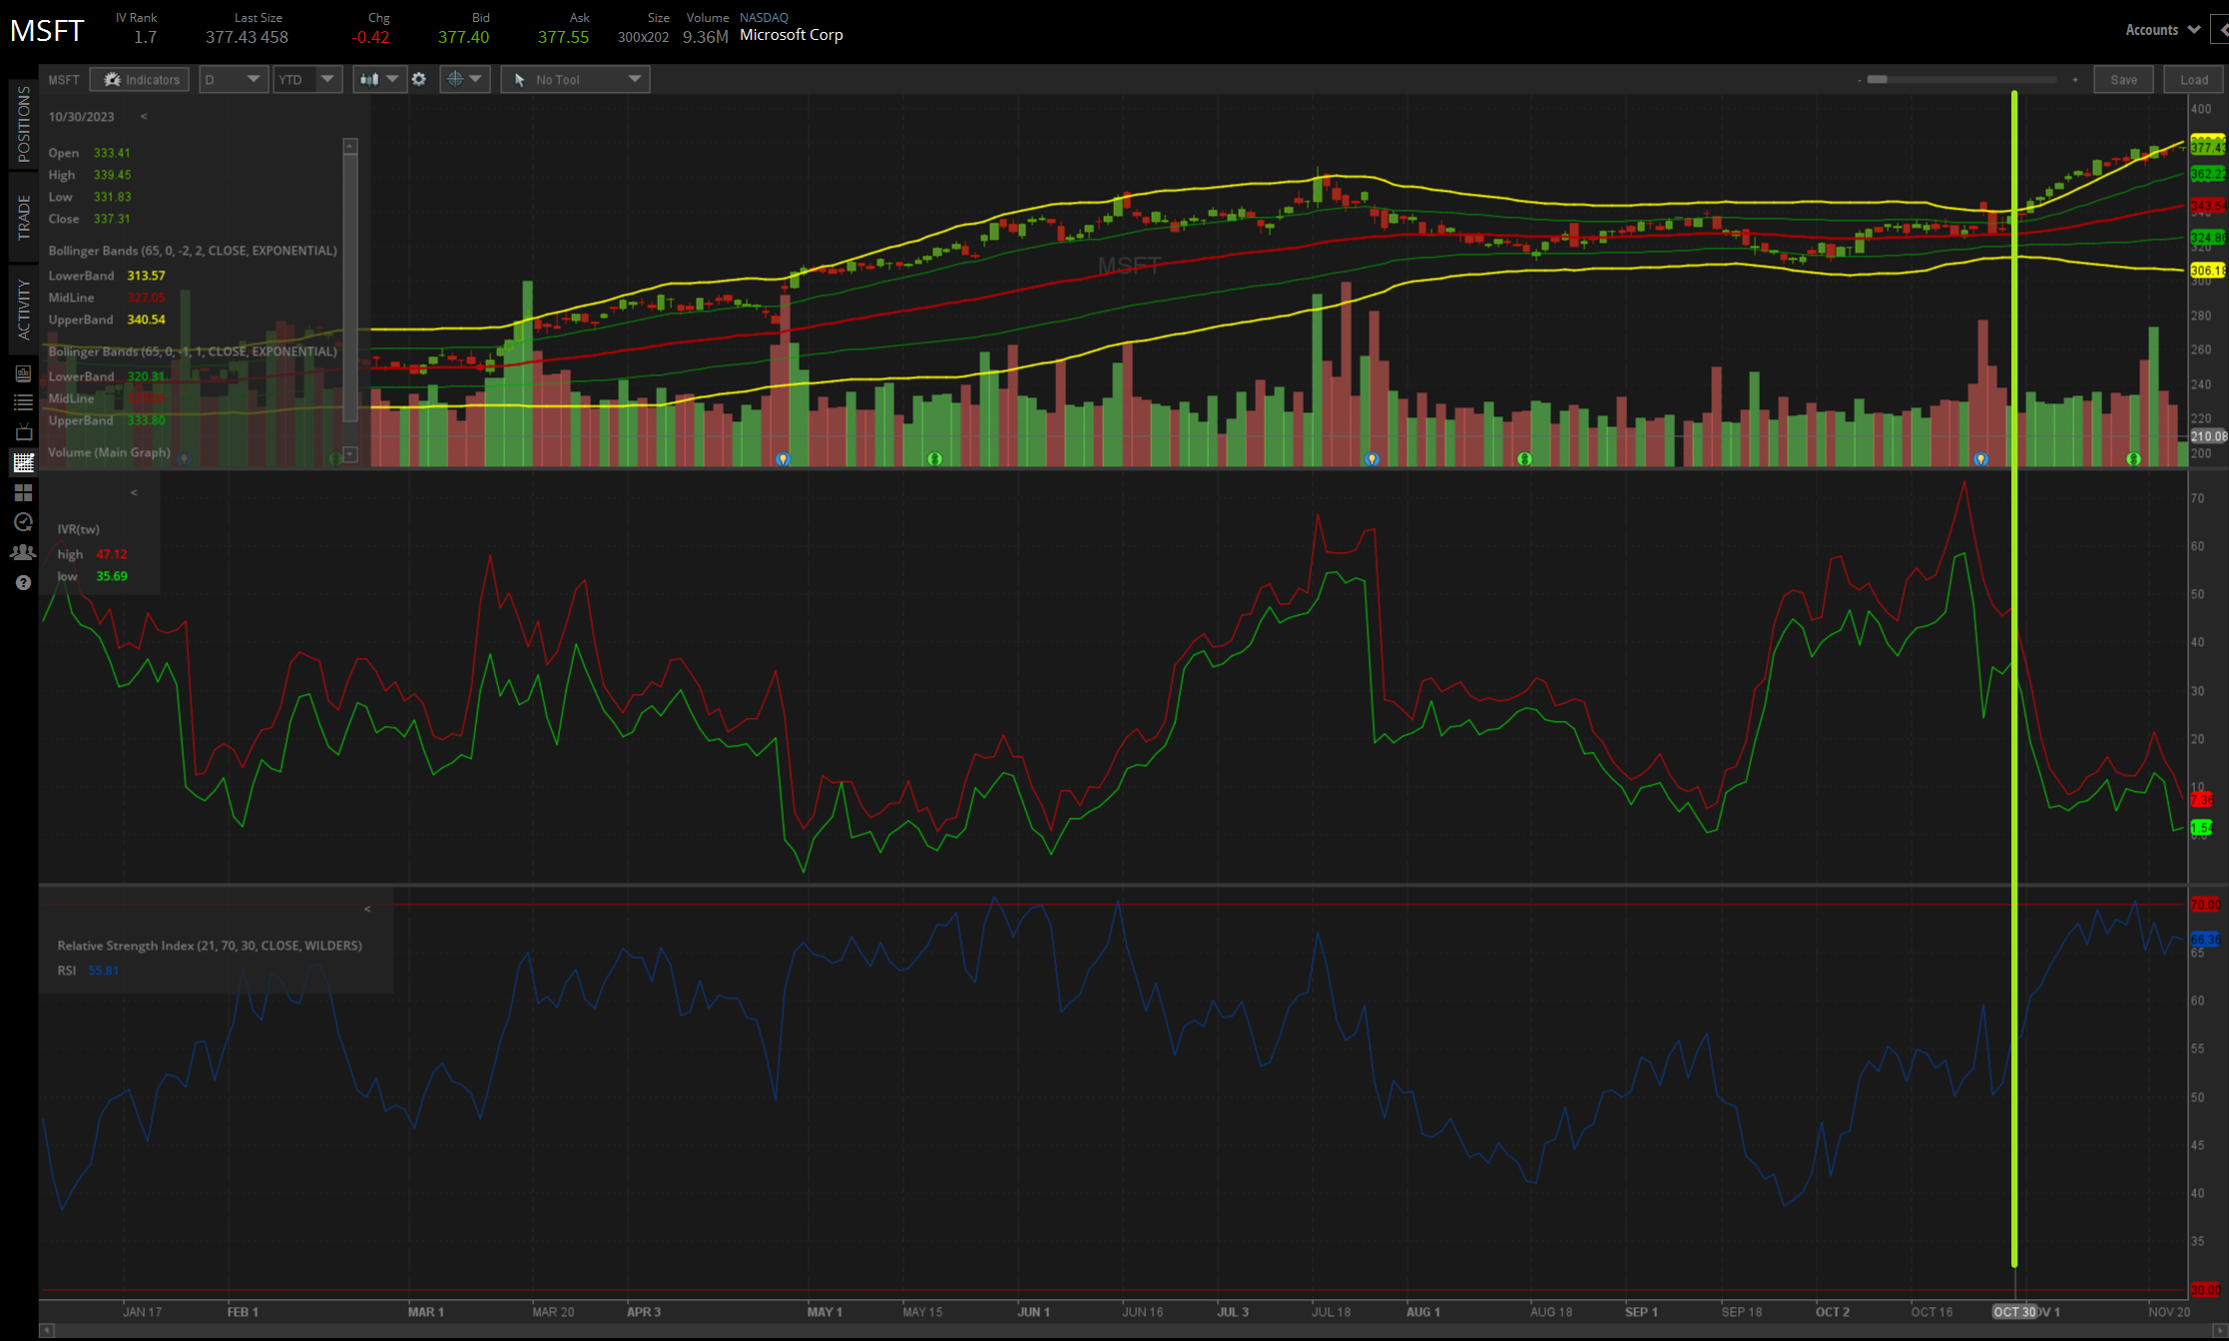Click the 377.43 price bubble on axis
The image size is (2229, 1341).
2208,147
